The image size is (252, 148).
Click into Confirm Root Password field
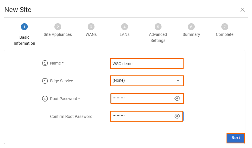142,116
